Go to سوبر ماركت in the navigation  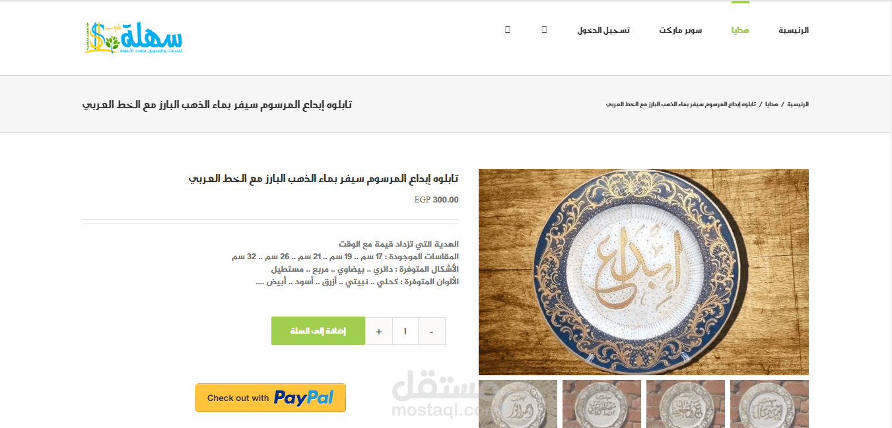(681, 30)
